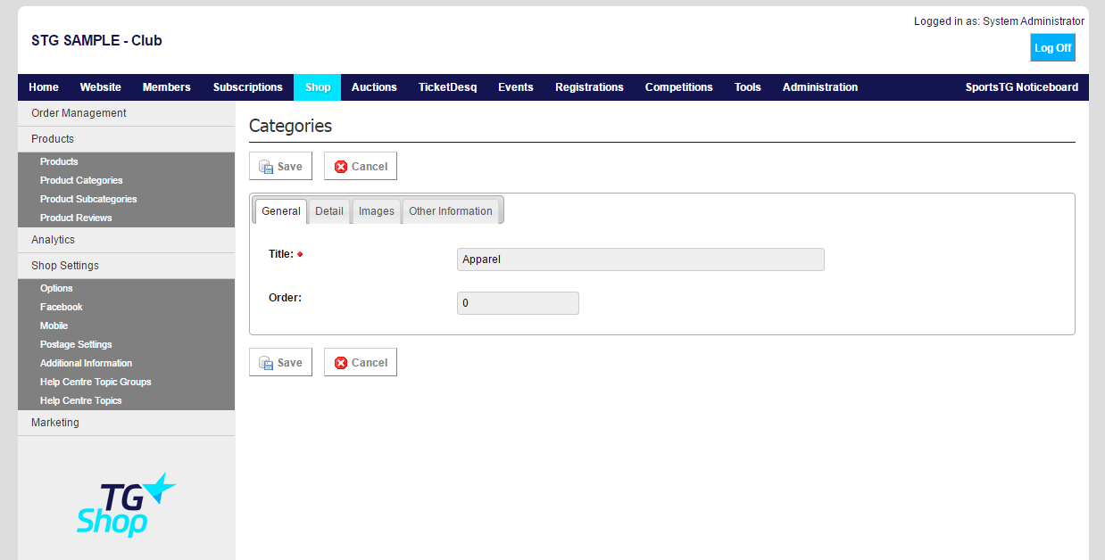Open the Registrations menu

pyautogui.click(x=589, y=87)
